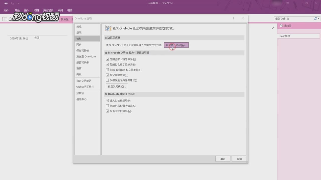Click into the search box 搜索(Ctrl+E)
321x180 pixels.
(x=293, y=19)
